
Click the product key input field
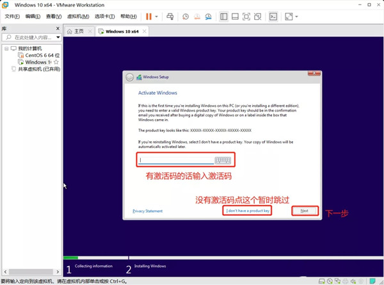[x=176, y=160]
